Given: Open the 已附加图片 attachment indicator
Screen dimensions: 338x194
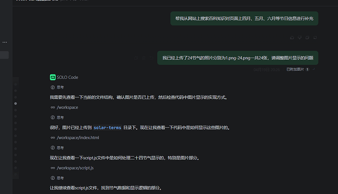Looking at the screenshot, I should coord(298,69).
